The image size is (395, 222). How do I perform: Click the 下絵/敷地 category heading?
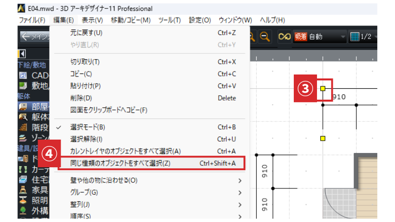point(32,65)
